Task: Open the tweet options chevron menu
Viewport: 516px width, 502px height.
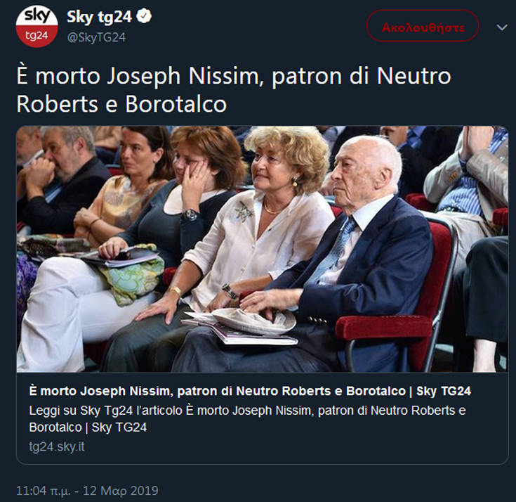Action: (501, 27)
